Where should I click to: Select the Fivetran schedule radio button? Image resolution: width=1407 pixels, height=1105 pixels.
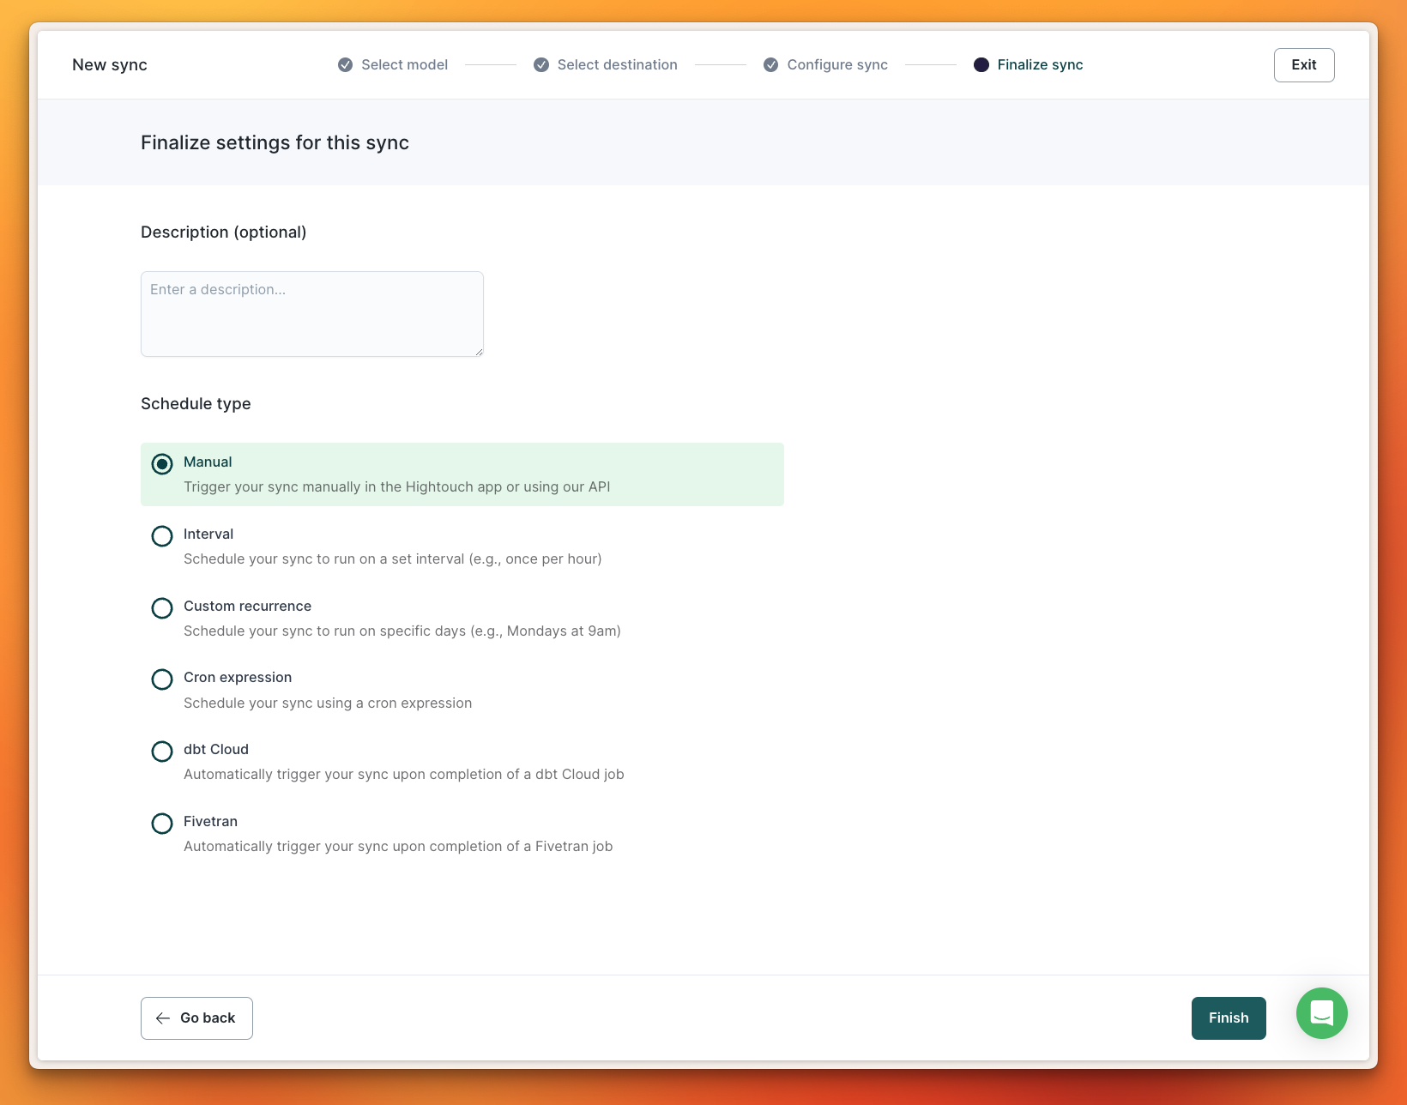click(x=162, y=824)
